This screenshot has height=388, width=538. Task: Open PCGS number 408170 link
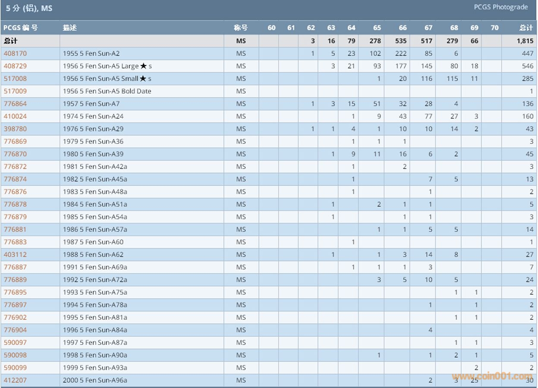pos(15,53)
